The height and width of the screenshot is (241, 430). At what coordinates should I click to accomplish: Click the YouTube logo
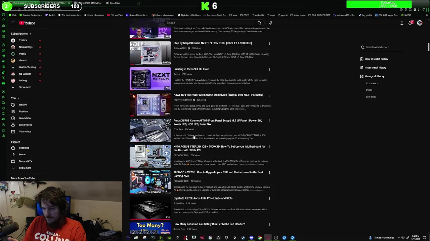click(27, 23)
